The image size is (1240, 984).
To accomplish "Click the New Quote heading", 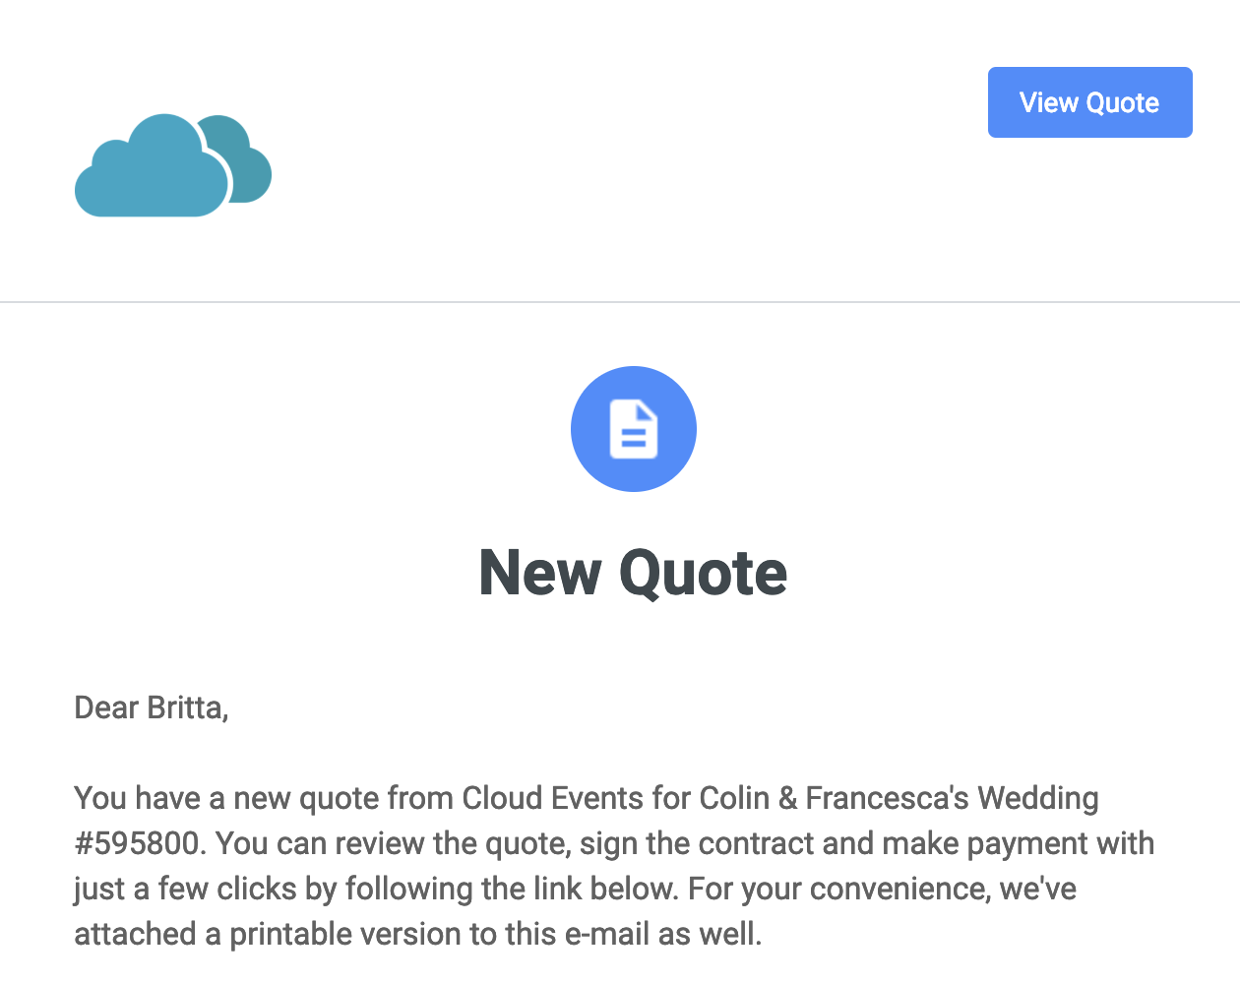I will click(x=633, y=573).
